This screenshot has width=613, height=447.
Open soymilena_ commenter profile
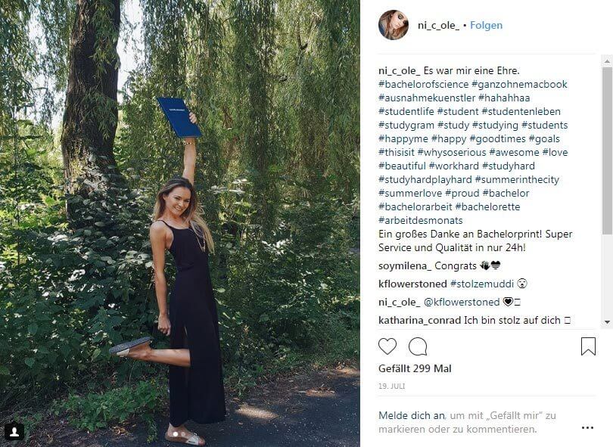(x=405, y=266)
